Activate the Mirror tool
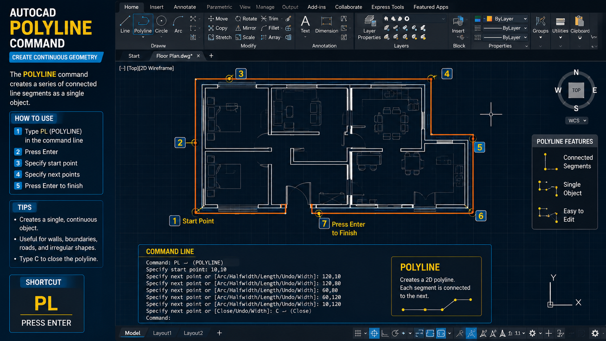 [x=246, y=28]
